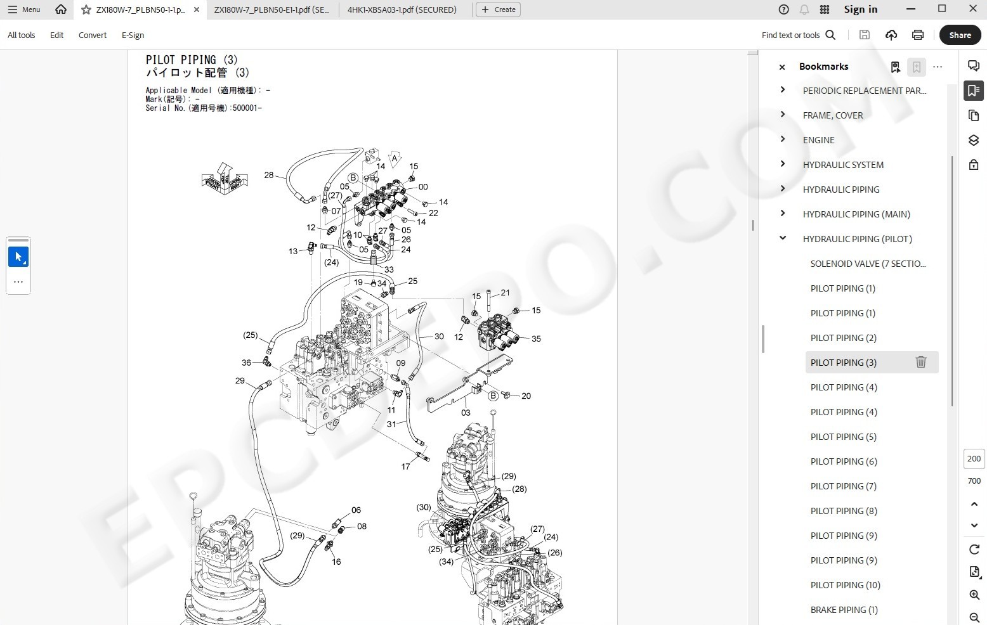
Task: Open the PILOT PIPING (5) bookmark
Action: (843, 437)
